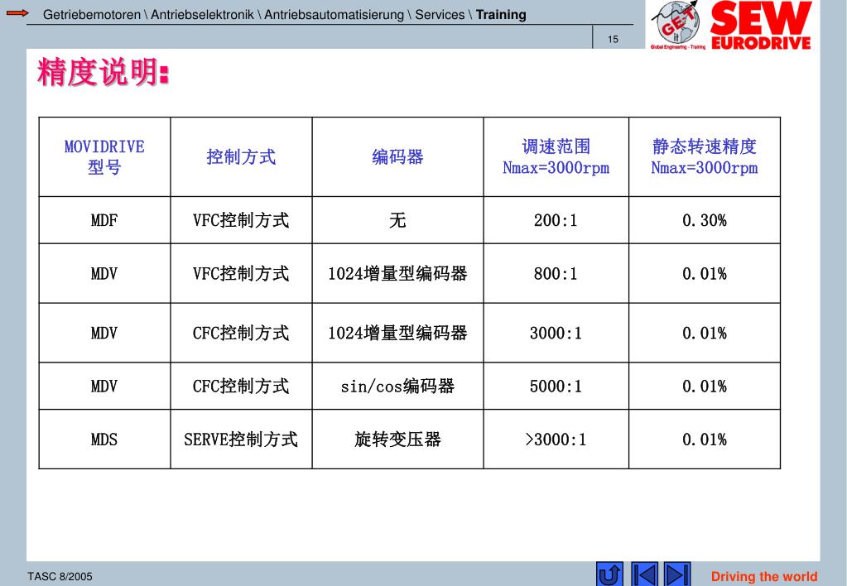Screen dimensions: 847x586
Task: Go to the next slide button
Action: click(676, 574)
